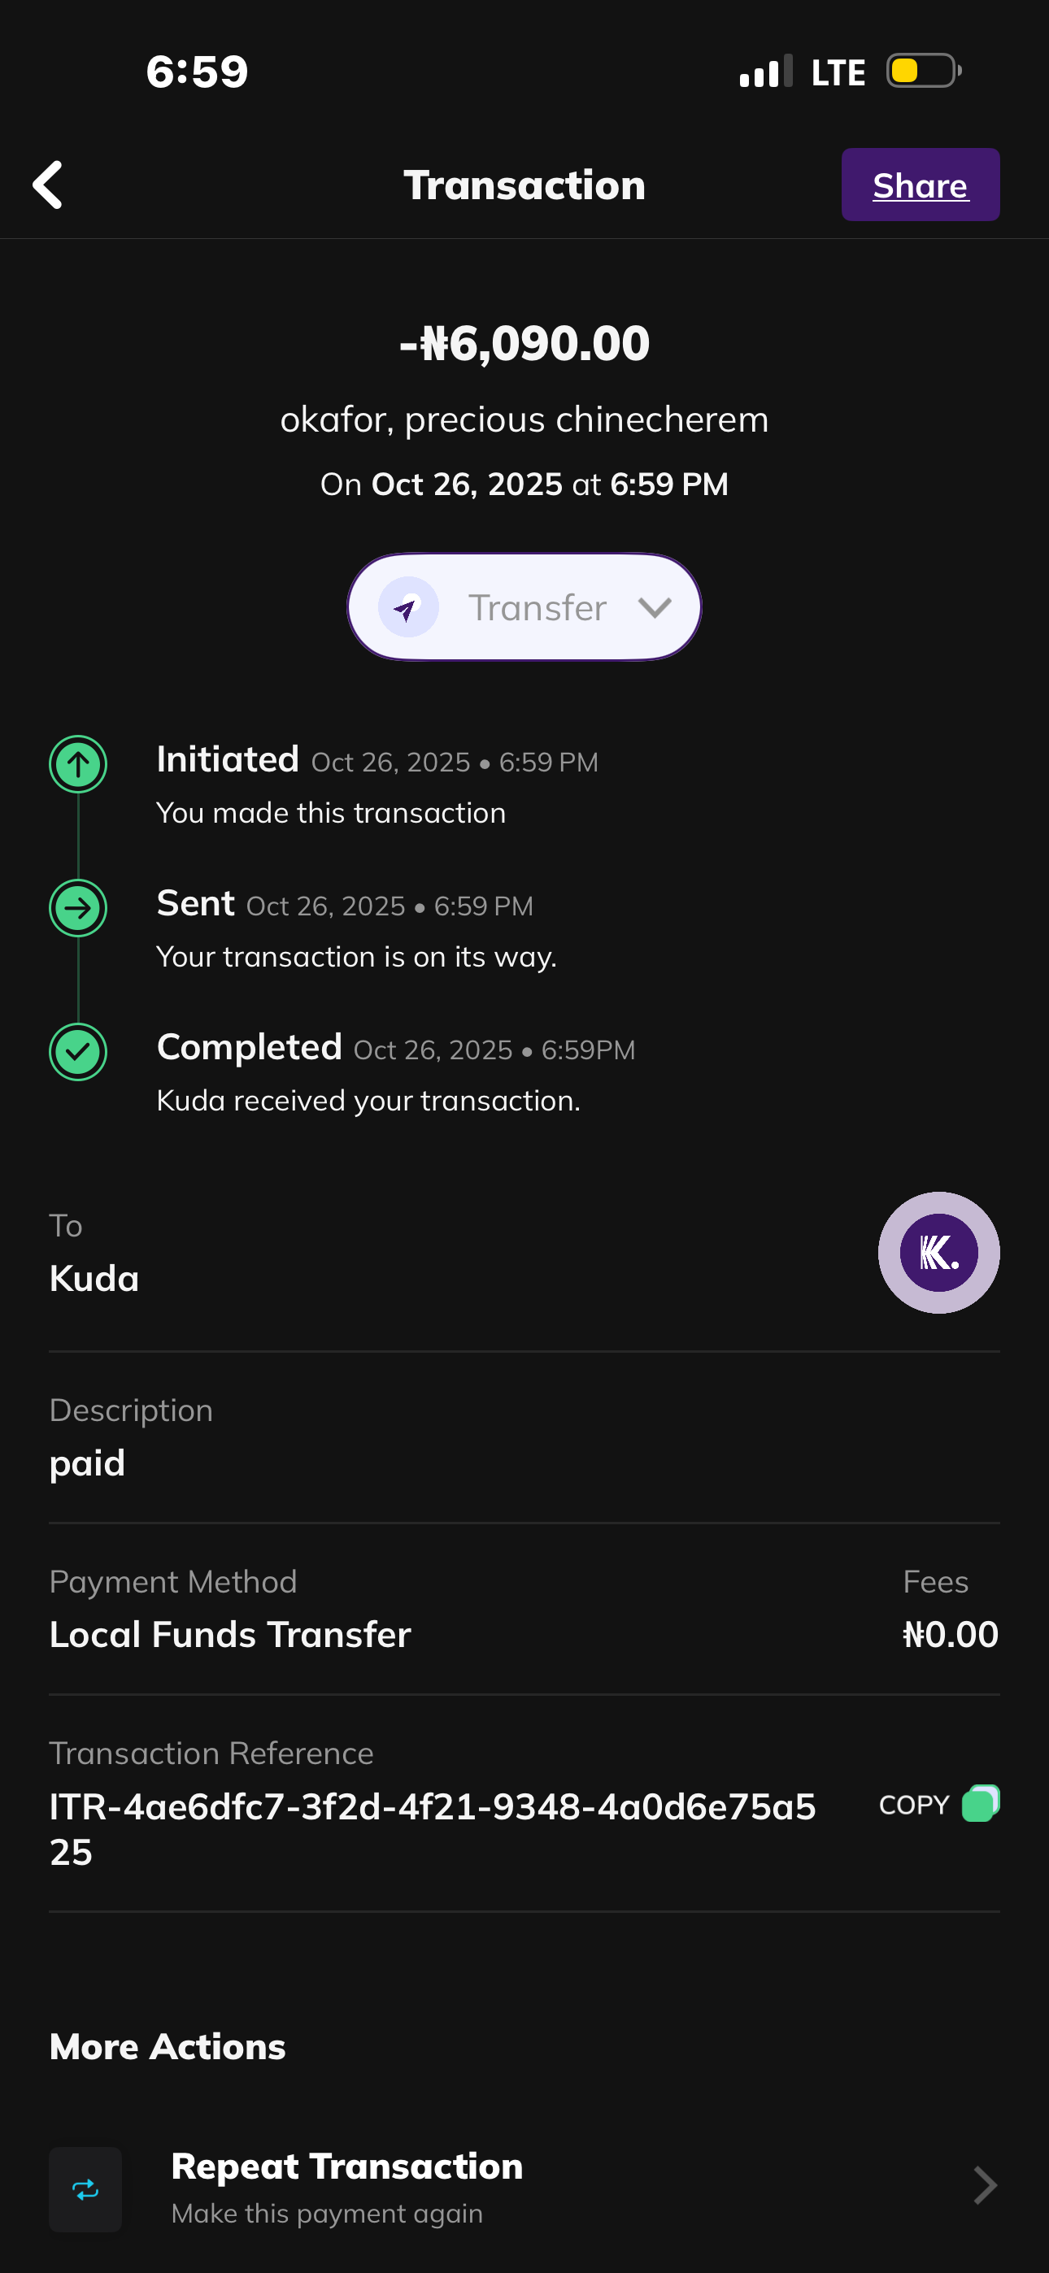
Task: Tap the -₦6,090.00 amount heading
Action: [524, 343]
